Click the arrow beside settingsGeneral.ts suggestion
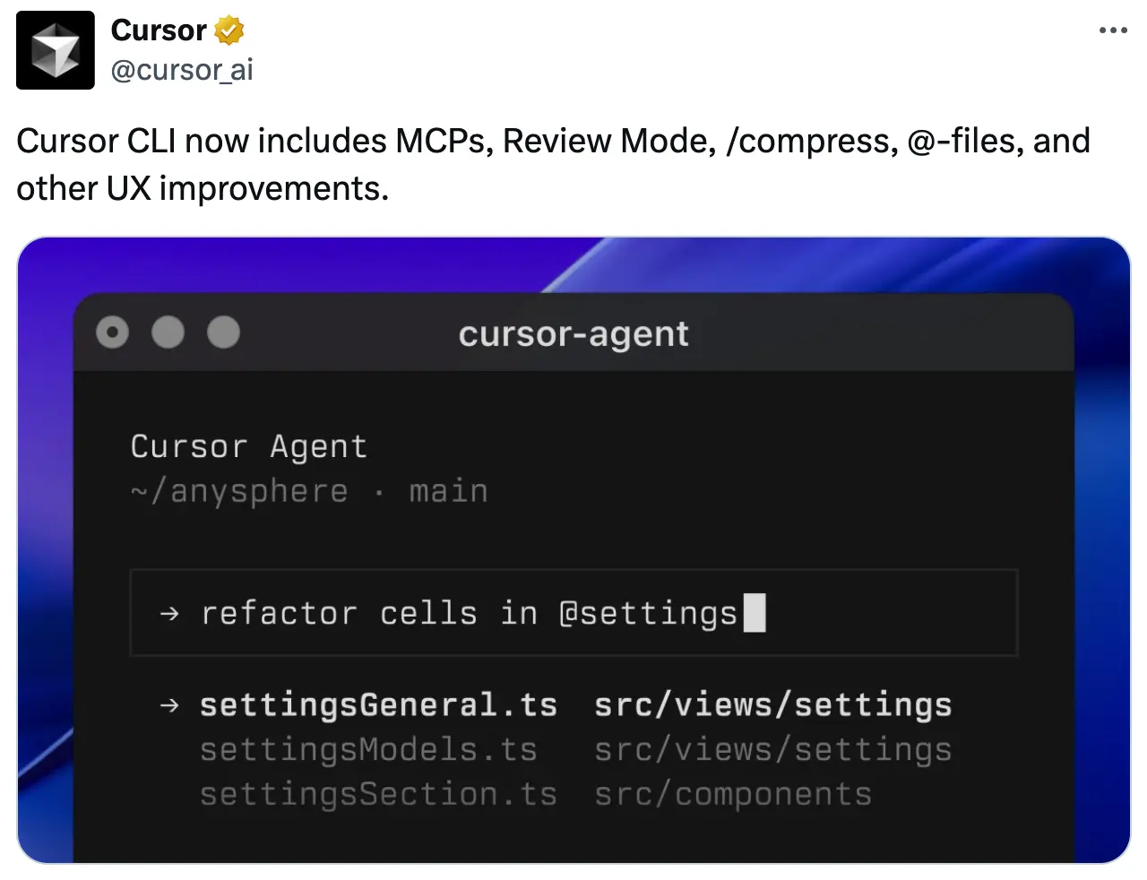 click(x=169, y=706)
